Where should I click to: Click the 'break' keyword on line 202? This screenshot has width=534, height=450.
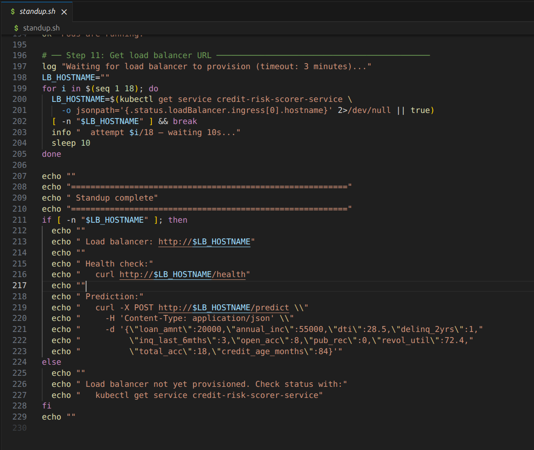pyautogui.click(x=185, y=121)
